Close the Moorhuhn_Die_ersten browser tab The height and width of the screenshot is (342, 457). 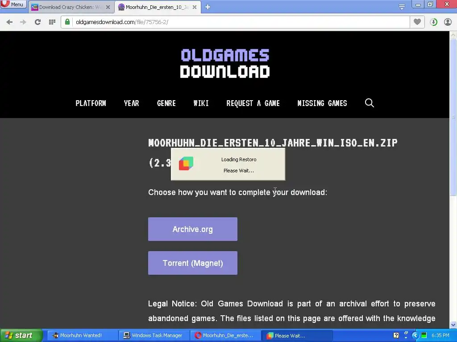pos(195,7)
